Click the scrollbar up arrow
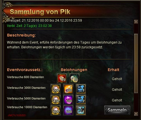Screen dimensions: 141x120 pyautogui.click(x=136, y=22)
